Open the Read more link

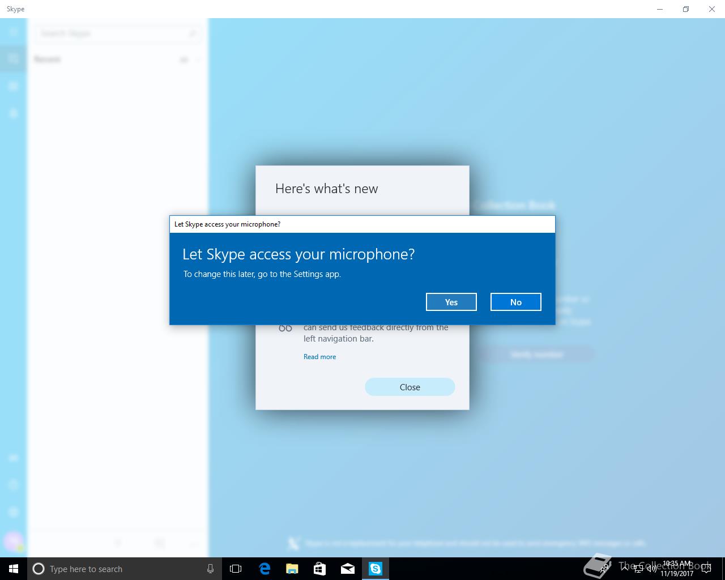coord(319,356)
